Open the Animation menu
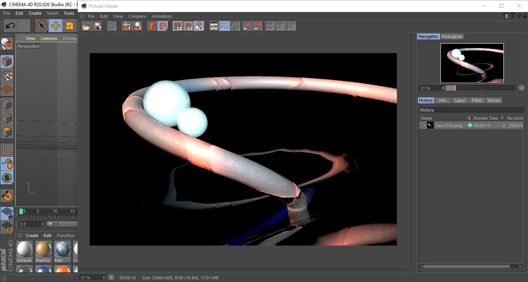Screen dimensions: 528x282 point(162,16)
